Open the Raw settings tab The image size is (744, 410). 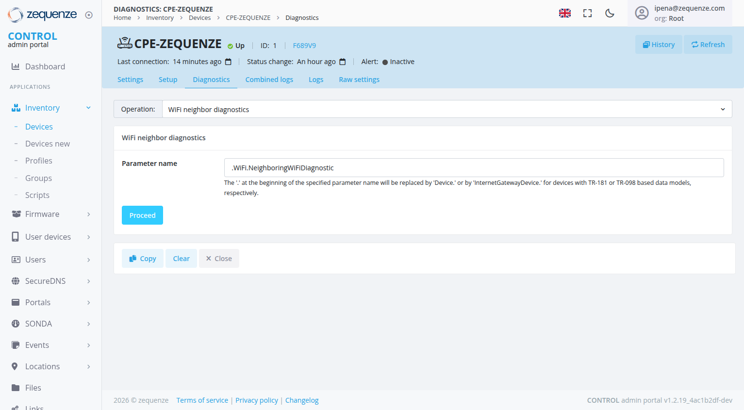pyautogui.click(x=359, y=80)
